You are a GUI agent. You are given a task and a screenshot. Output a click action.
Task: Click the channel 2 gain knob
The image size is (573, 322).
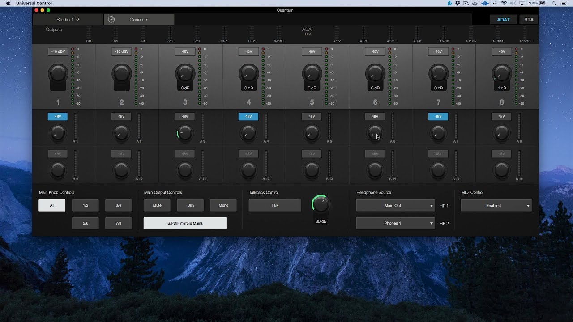tap(121, 73)
